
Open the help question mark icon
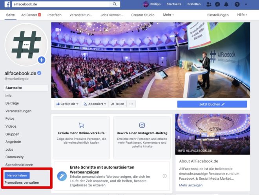coord(237,4)
